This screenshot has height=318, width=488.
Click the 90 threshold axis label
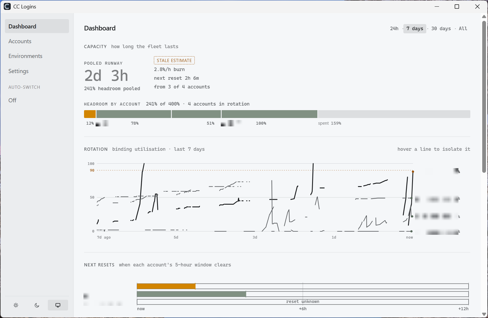tap(92, 170)
